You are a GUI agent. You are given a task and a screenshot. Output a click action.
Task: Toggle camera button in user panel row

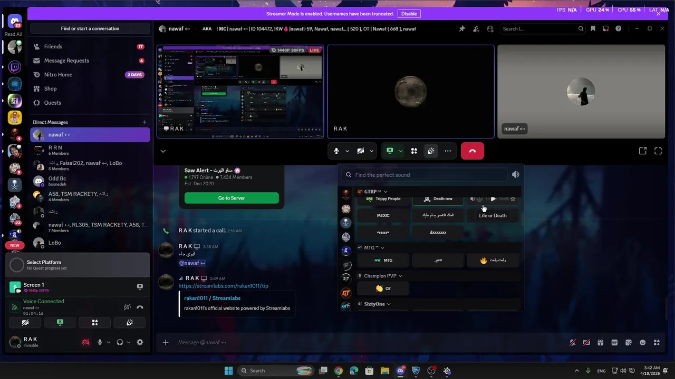25,323
